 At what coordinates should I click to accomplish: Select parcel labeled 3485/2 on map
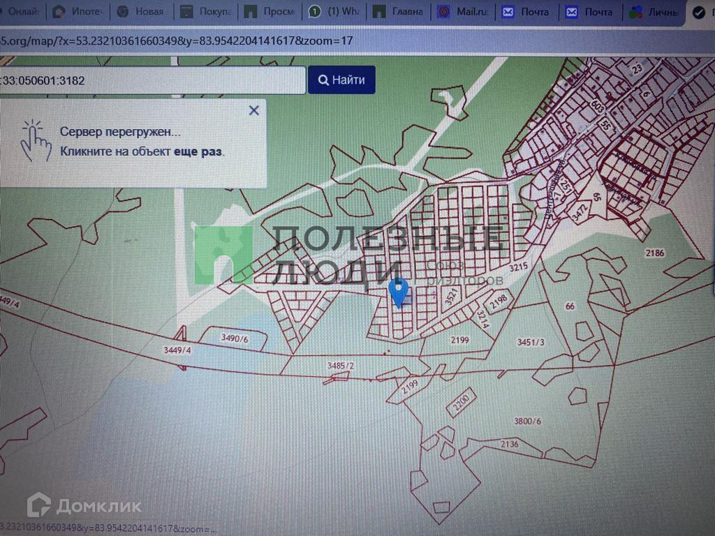340,366
